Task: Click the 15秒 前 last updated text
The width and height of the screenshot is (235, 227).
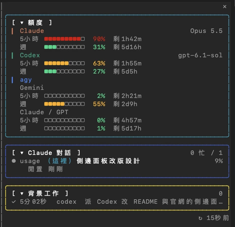Action: 218,218
